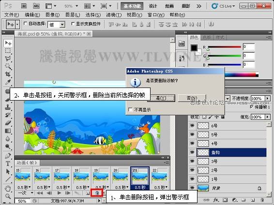Image resolution: width=274 pixels, height=205 pixels.
Task: Select the Pen tool
Action: [x=8, y=156]
